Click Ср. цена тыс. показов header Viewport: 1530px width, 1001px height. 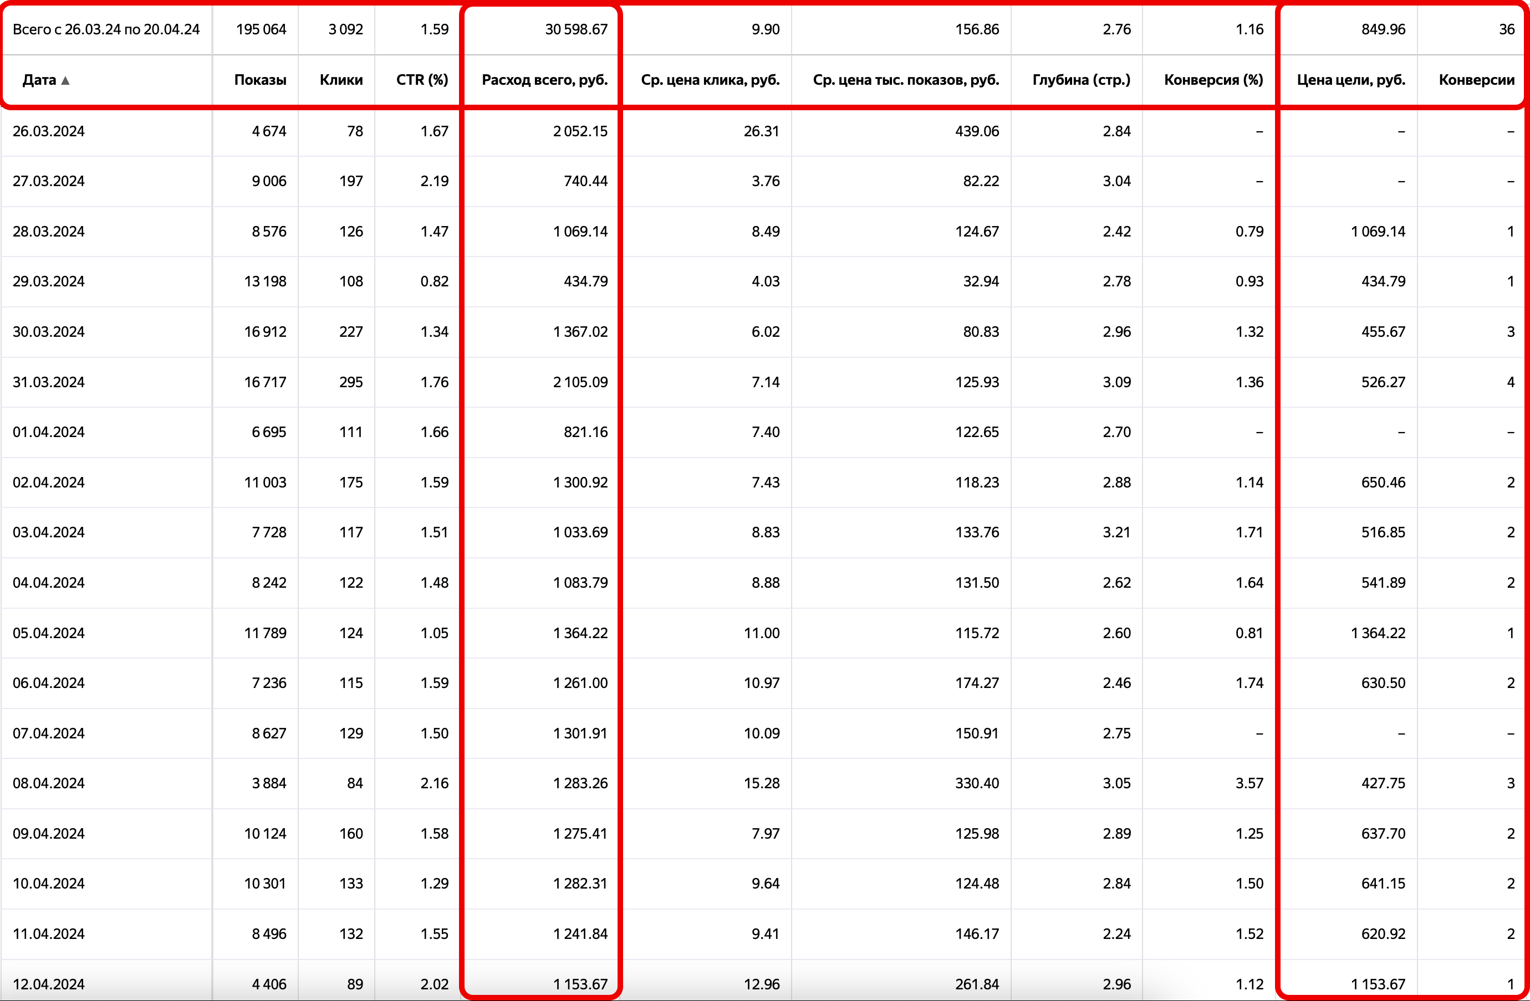pyautogui.click(x=905, y=80)
